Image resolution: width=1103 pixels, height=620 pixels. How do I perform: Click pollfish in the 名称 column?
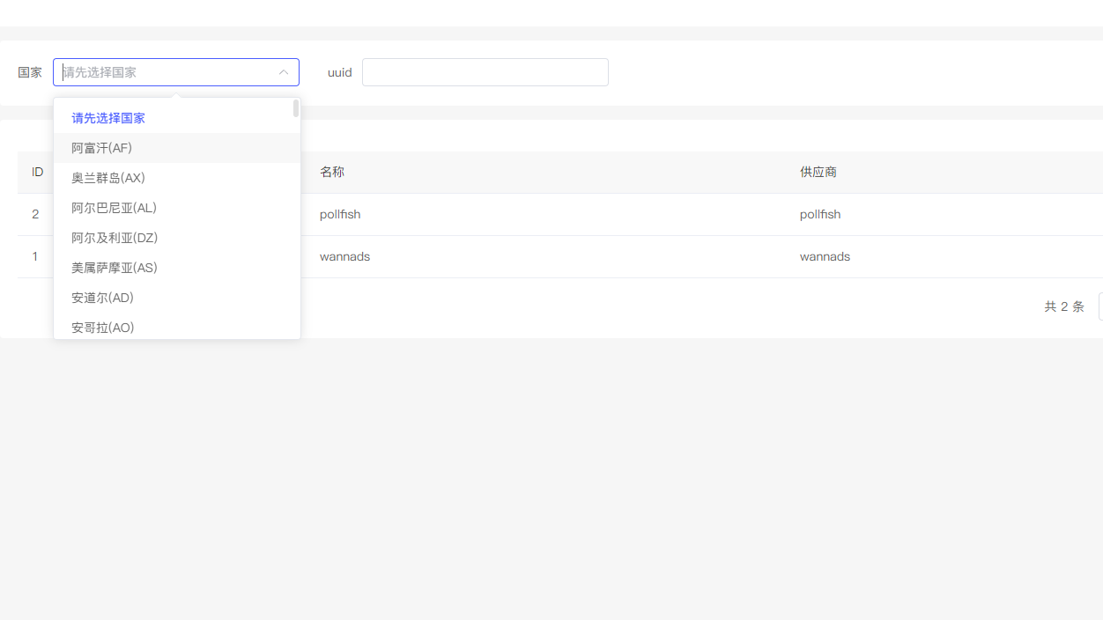tap(340, 215)
